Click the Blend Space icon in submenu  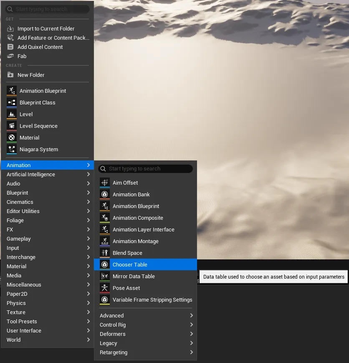[105, 253]
